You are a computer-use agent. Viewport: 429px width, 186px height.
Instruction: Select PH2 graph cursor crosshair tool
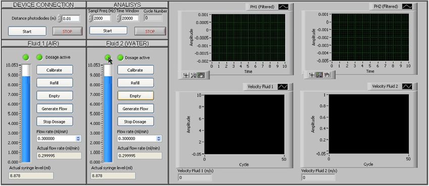[x=311, y=75]
